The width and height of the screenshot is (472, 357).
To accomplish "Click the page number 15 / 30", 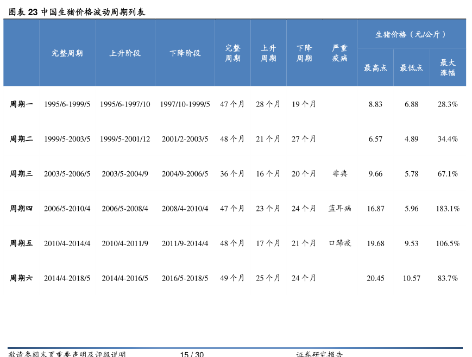I will pos(192,354).
